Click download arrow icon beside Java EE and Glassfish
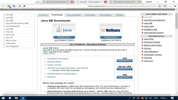 point(142,20)
